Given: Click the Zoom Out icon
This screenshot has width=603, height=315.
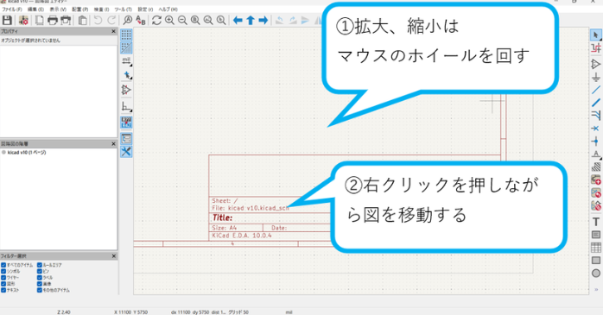Looking at the screenshot, I should point(182,20).
